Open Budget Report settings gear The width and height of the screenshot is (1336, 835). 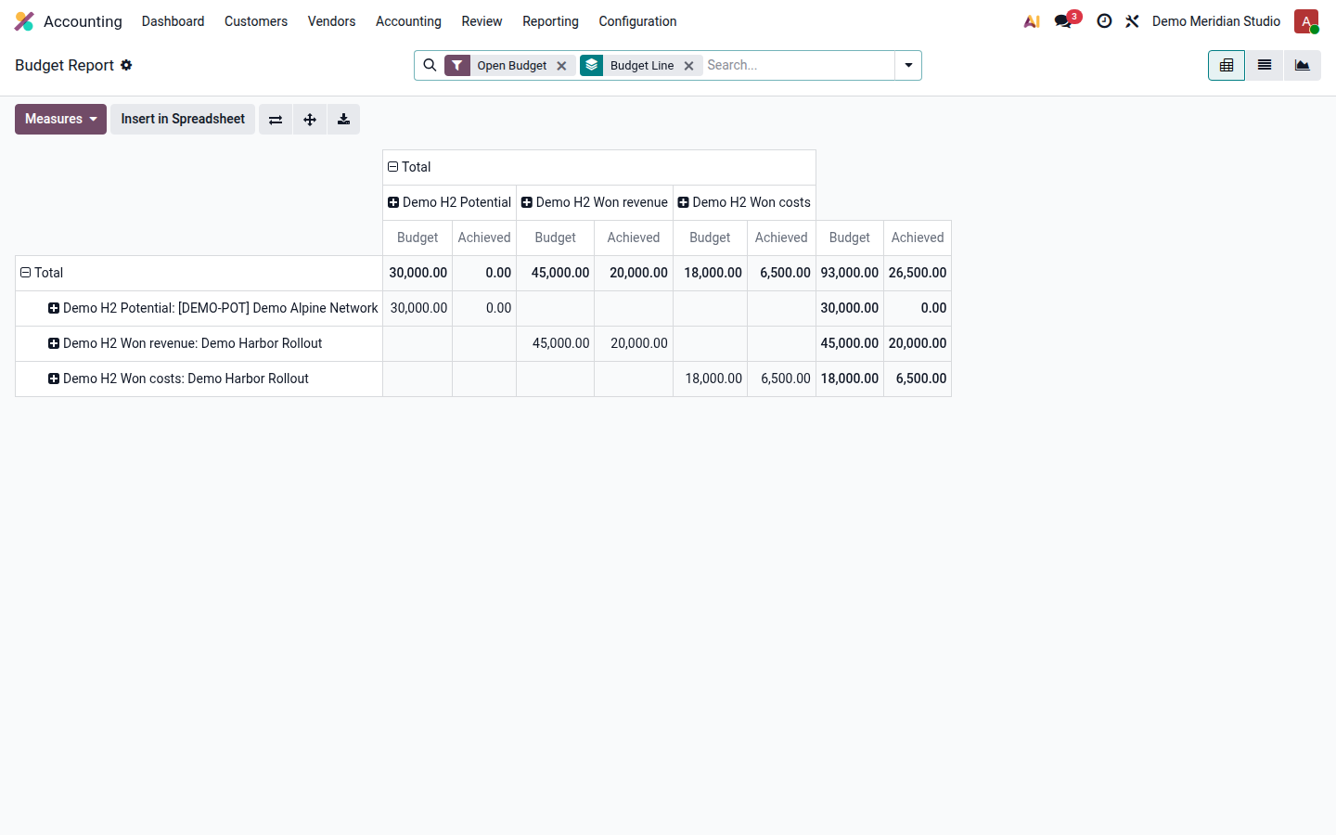(126, 65)
